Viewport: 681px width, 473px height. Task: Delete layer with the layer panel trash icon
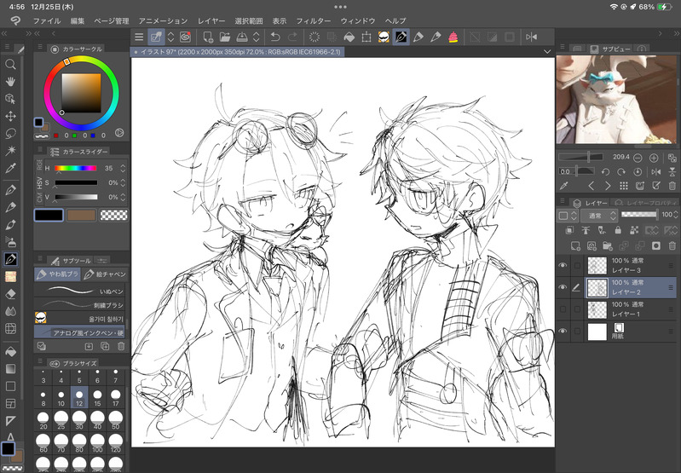672,246
